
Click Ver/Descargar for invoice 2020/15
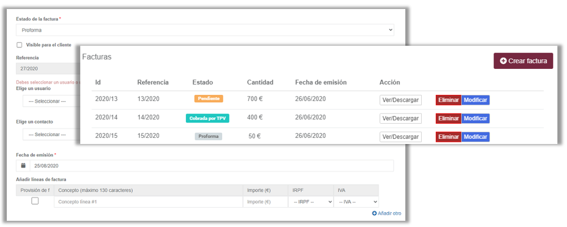[x=400, y=137]
